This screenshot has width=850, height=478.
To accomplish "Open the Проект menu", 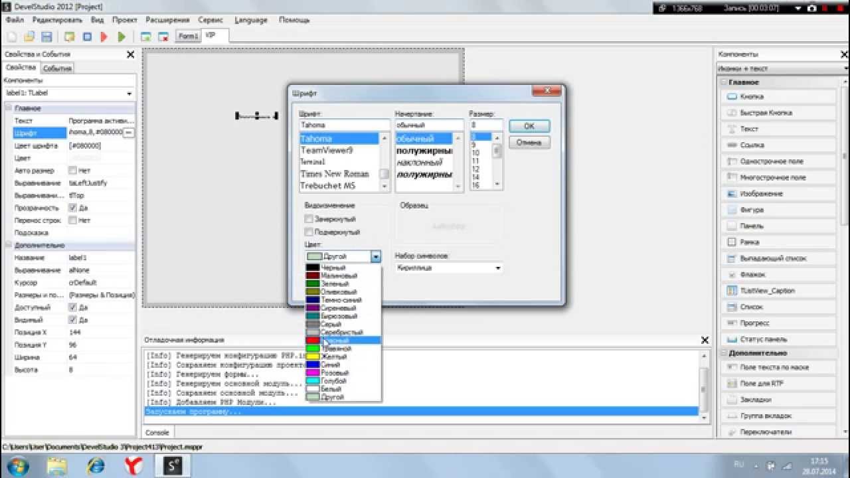I will coord(125,20).
